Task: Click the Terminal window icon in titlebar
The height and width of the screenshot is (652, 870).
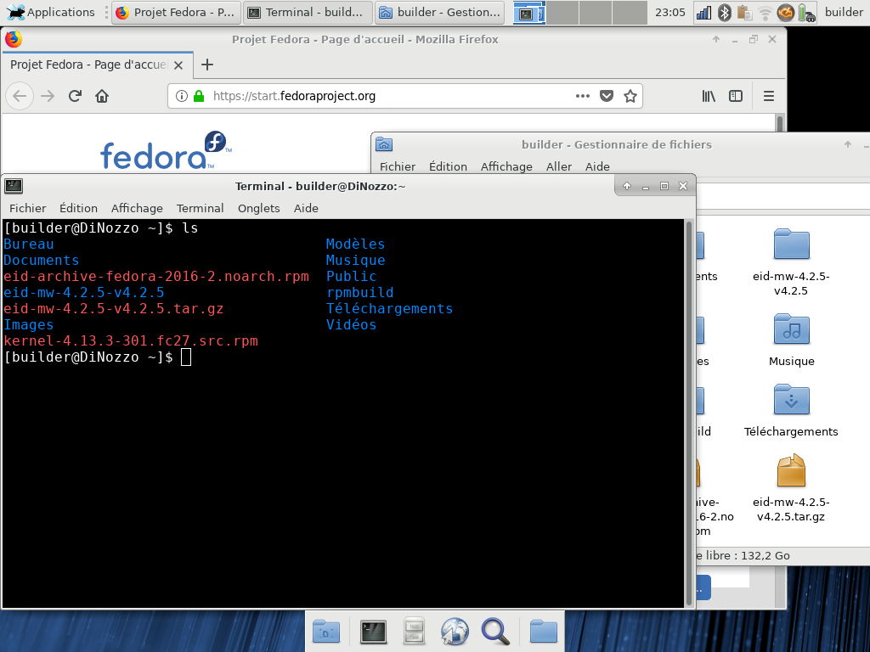Action: point(14,186)
